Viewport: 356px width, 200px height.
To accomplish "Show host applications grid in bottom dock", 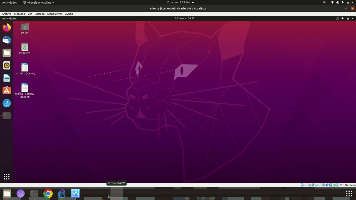I will (349, 193).
